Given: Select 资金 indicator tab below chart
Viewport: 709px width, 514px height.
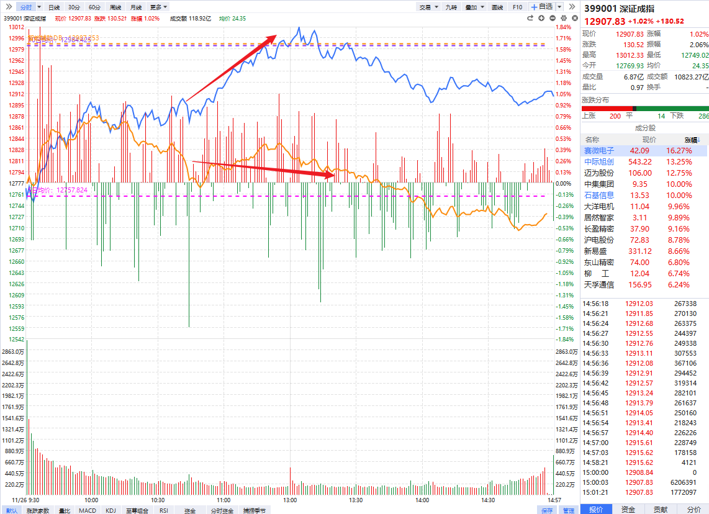Looking at the screenshot, I should [x=190, y=510].
